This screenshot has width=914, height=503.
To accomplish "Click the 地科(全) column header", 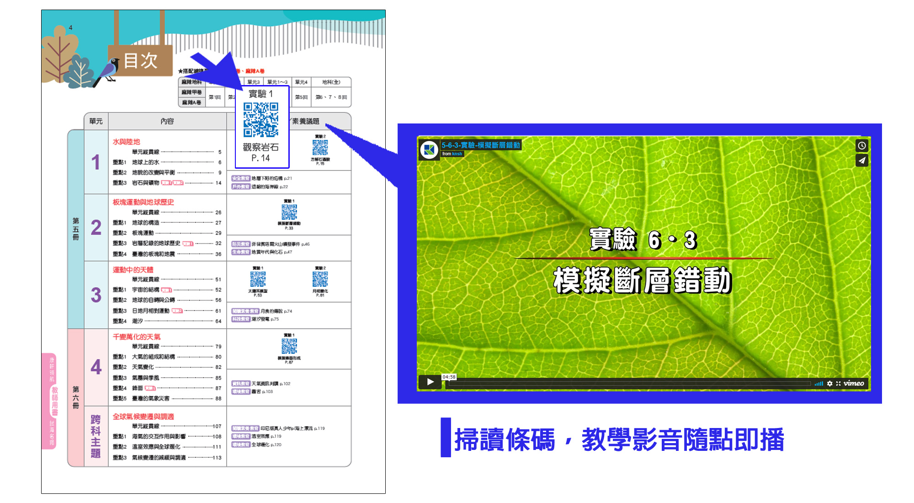I will point(331,82).
